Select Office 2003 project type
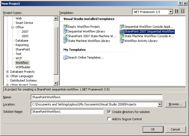Image resolution: width=189 pixels, height=136 pixels. (25, 36)
